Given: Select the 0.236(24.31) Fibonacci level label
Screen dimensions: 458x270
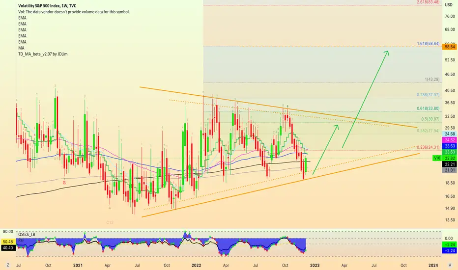Looking at the screenshot, I should coord(428,147).
